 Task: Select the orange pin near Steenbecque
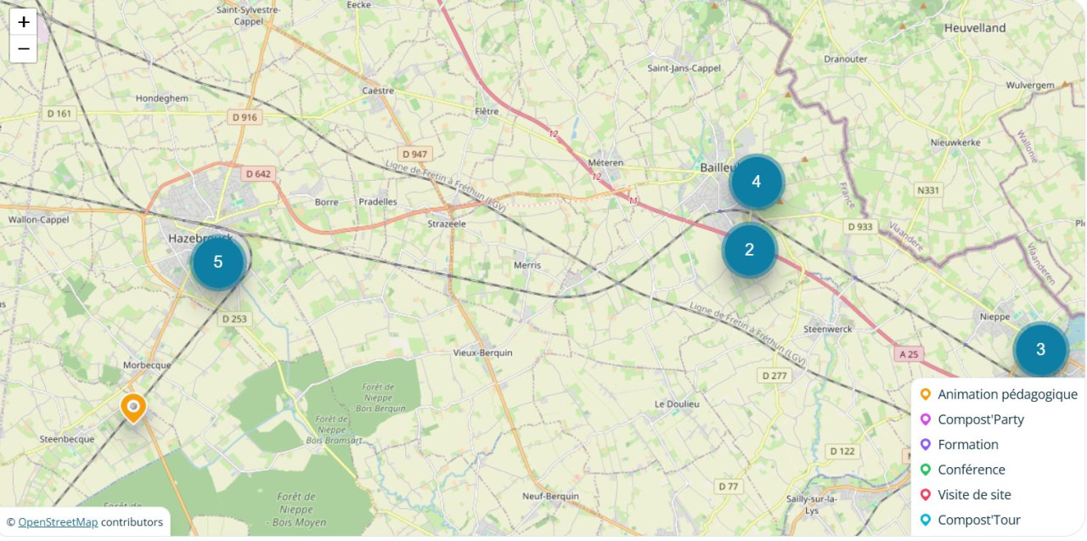click(132, 408)
